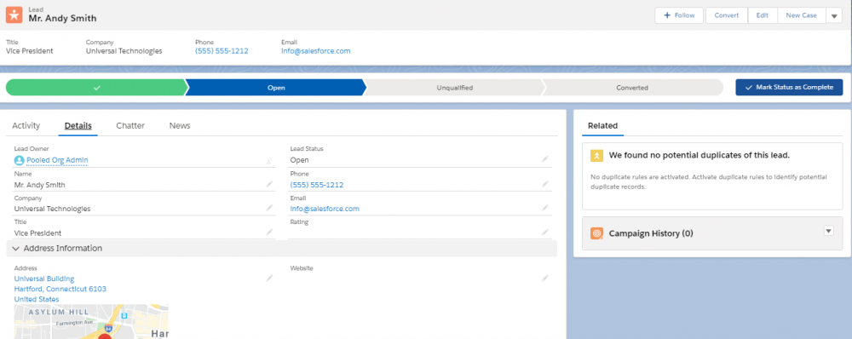The height and width of the screenshot is (339, 852).
Task: Click the Campaign History orange icon
Action: pyautogui.click(x=596, y=233)
